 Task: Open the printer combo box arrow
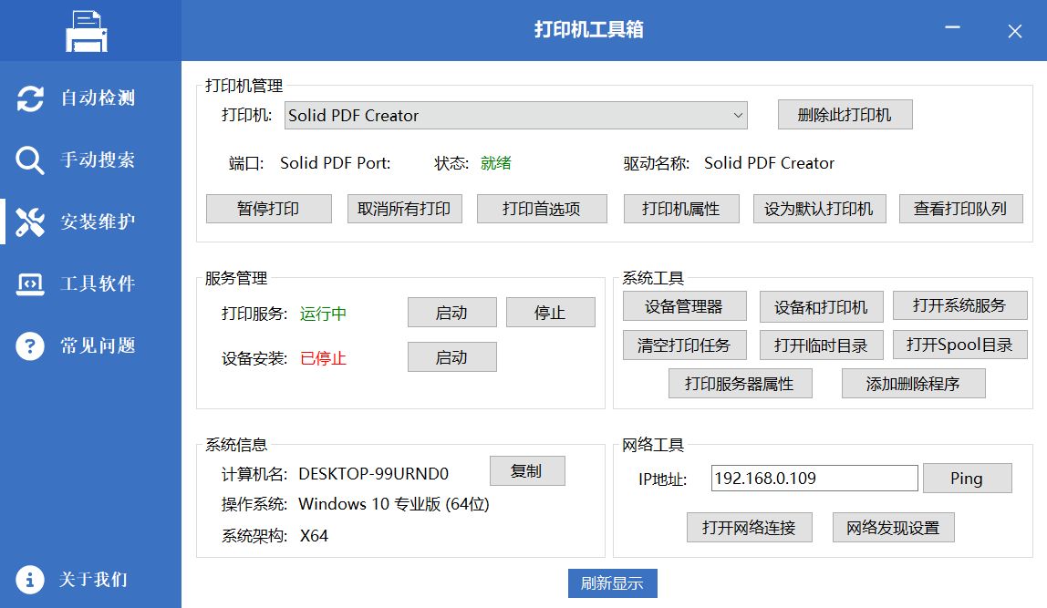click(x=737, y=114)
